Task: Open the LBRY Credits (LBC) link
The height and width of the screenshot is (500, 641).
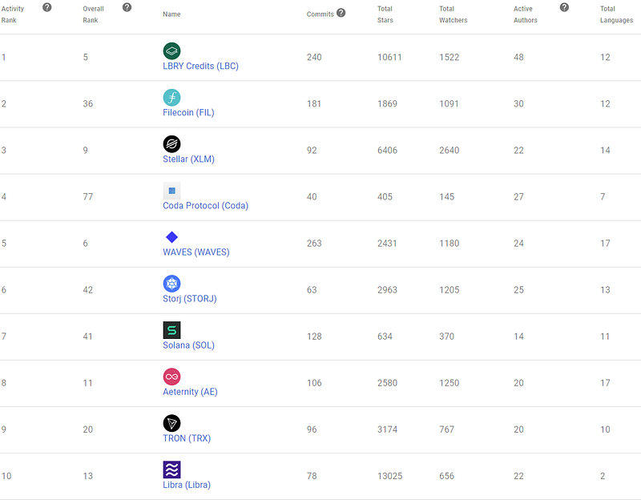Action: (200, 66)
